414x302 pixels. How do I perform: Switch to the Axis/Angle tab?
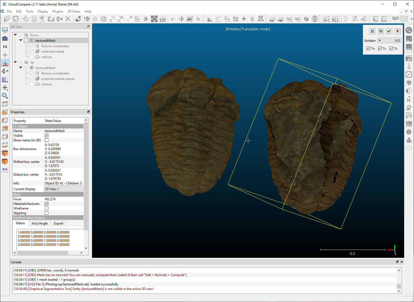[39, 223]
